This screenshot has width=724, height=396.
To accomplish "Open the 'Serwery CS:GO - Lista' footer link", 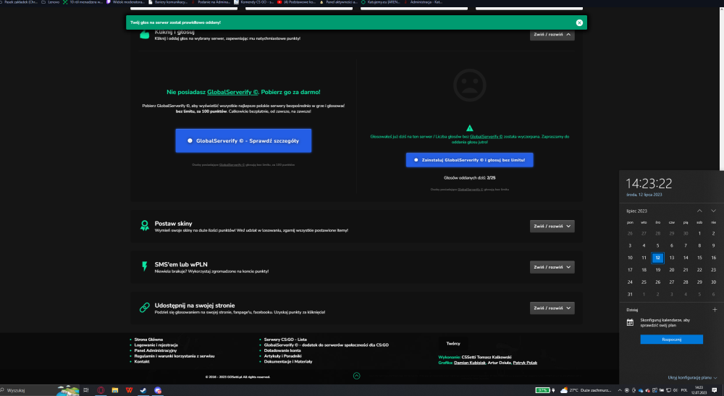I will tap(285, 340).
